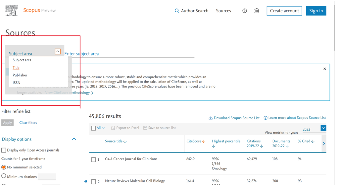Select Minimum citations radio button
Image resolution: width=339 pixels, height=188 pixels.
coord(4,176)
